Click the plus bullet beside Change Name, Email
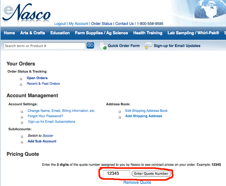The image size is (226, 186). click(22, 112)
